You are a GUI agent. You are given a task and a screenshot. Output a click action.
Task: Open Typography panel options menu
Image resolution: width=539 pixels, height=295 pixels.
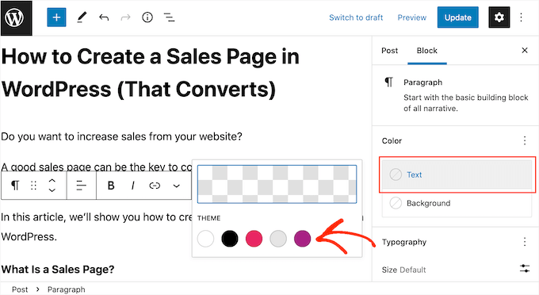pos(525,242)
